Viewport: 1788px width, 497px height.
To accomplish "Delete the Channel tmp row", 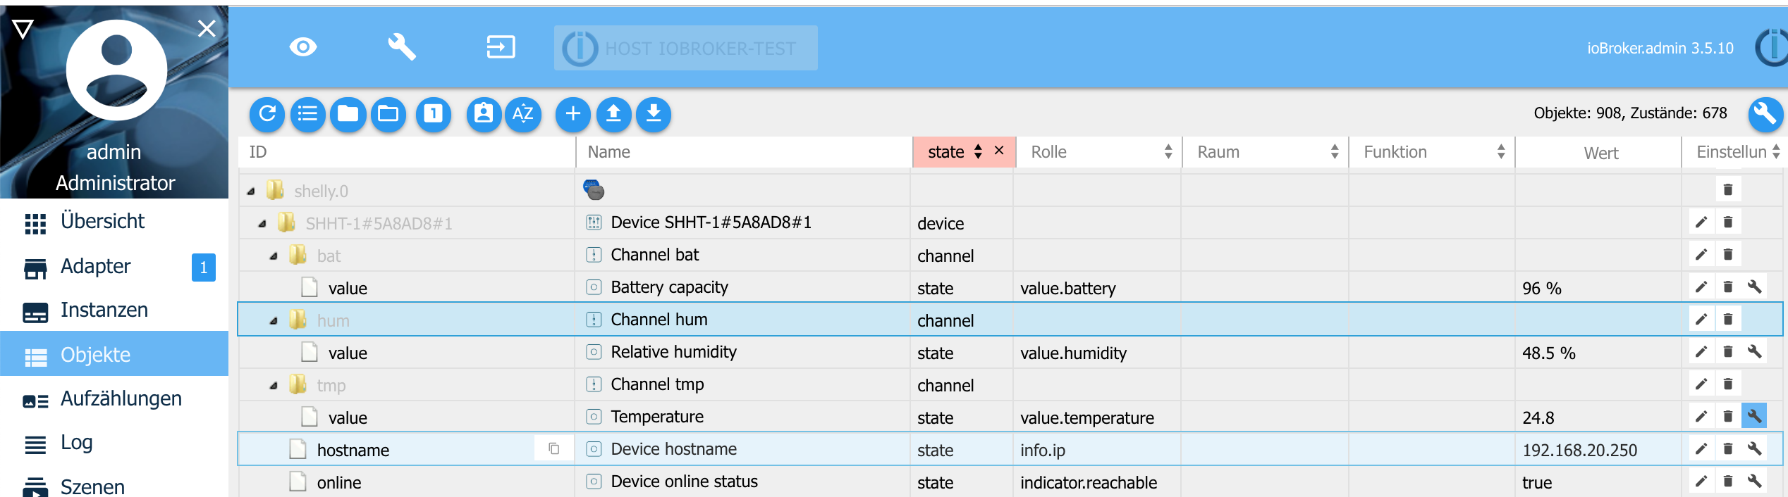I will (1728, 384).
